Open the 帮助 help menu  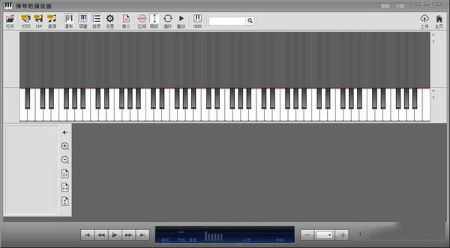[385, 6]
